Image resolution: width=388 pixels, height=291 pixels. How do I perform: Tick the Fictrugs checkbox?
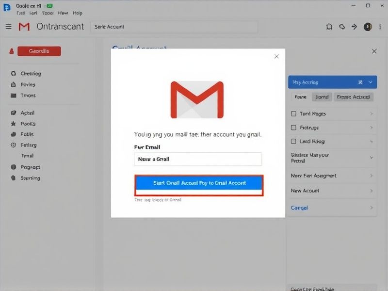tap(293, 128)
